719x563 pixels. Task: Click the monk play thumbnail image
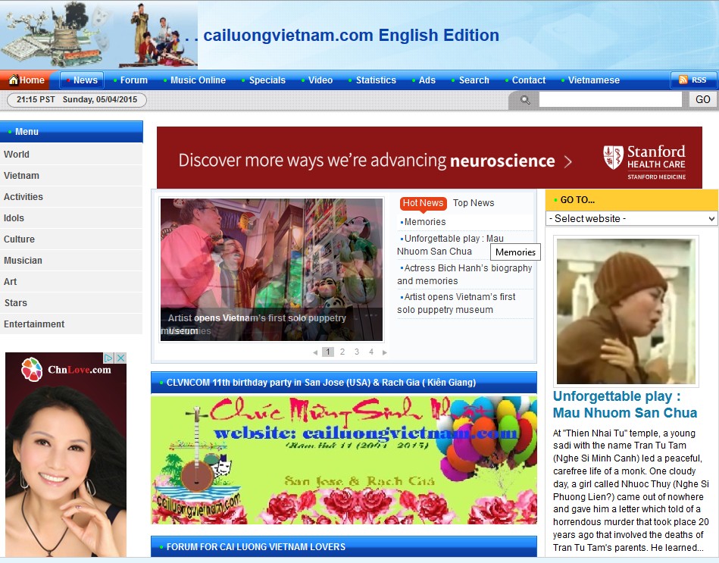pyautogui.click(x=626, y=311)
